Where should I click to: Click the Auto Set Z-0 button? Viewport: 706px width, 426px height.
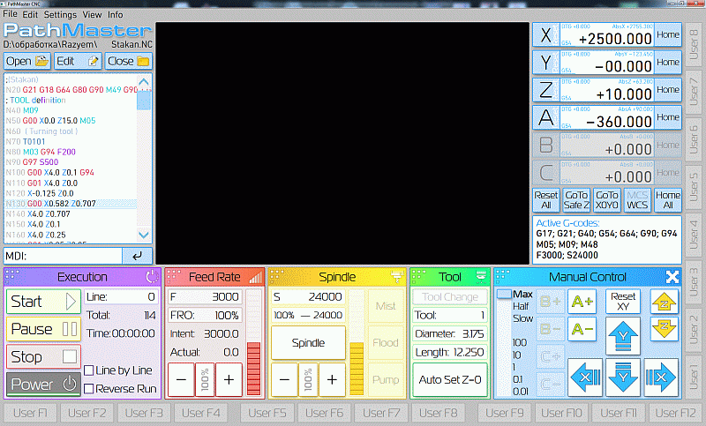pos(450,379)
